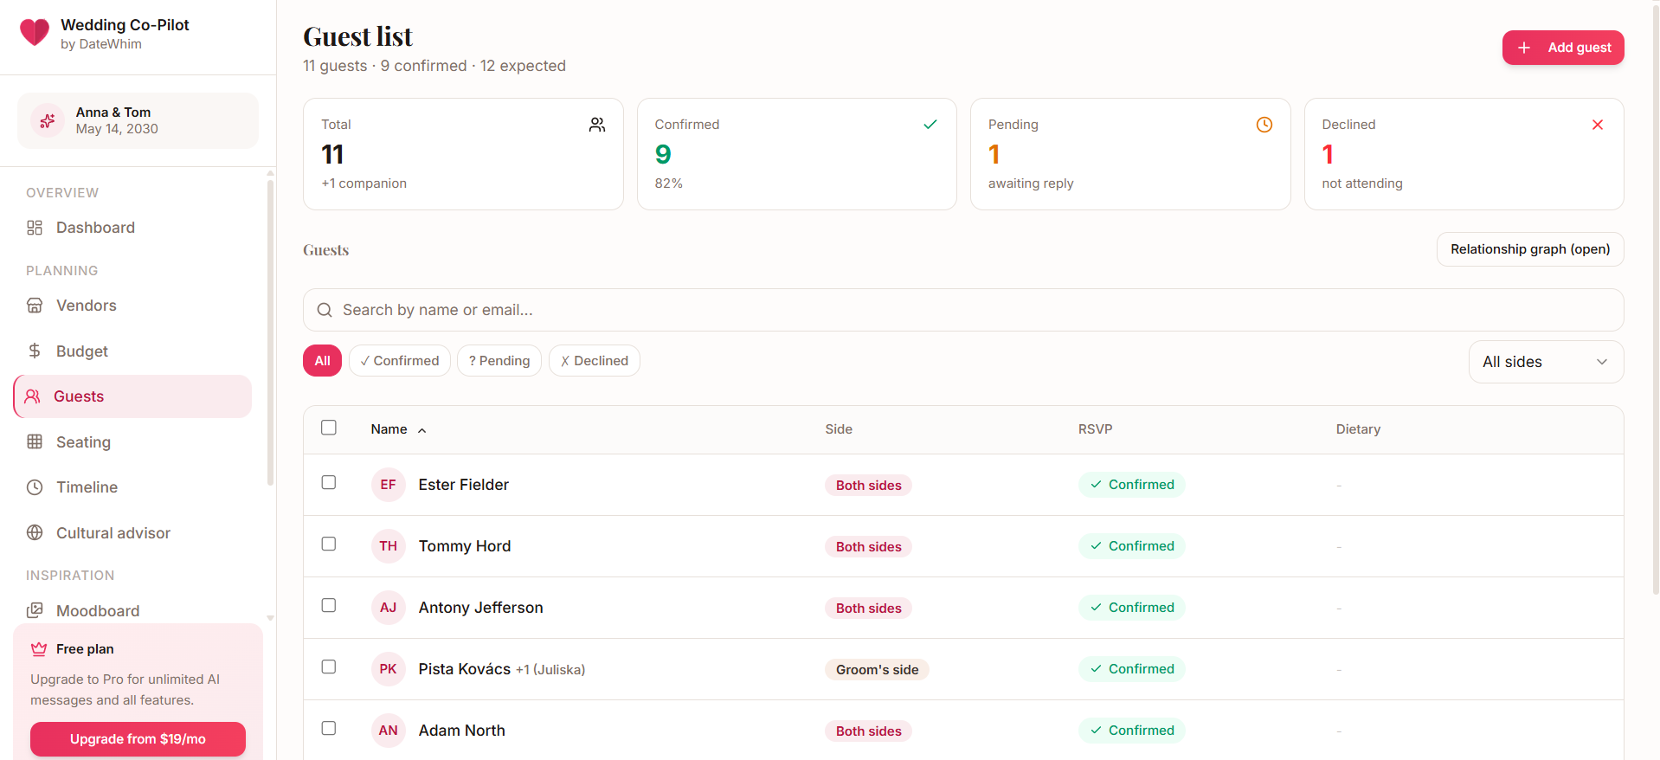1660x760 pixels.
Task: Select the All filter chip
Action: click(x=322, y=361)
